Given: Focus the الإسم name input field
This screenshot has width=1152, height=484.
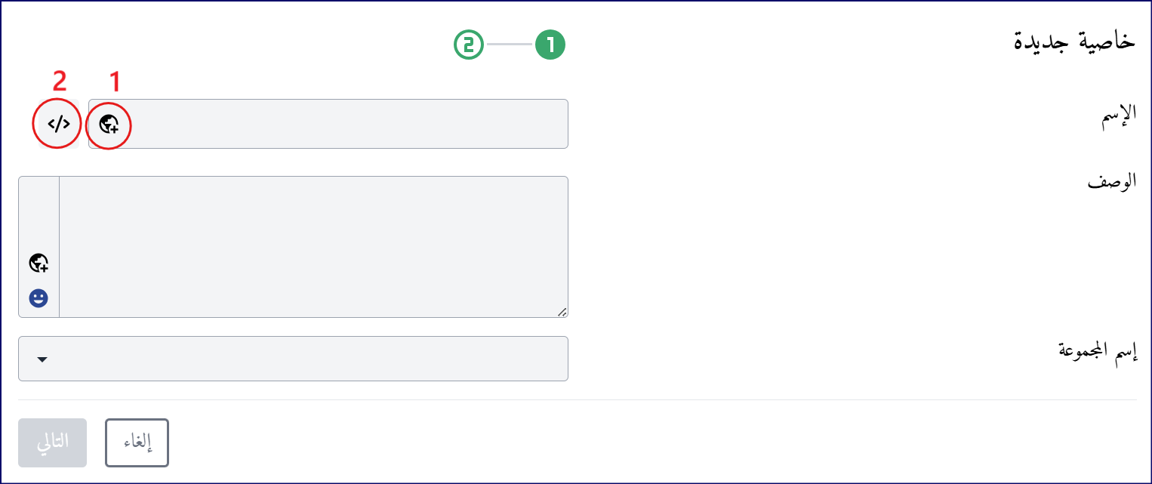Looking at the screenshot, I should (328, 124).
